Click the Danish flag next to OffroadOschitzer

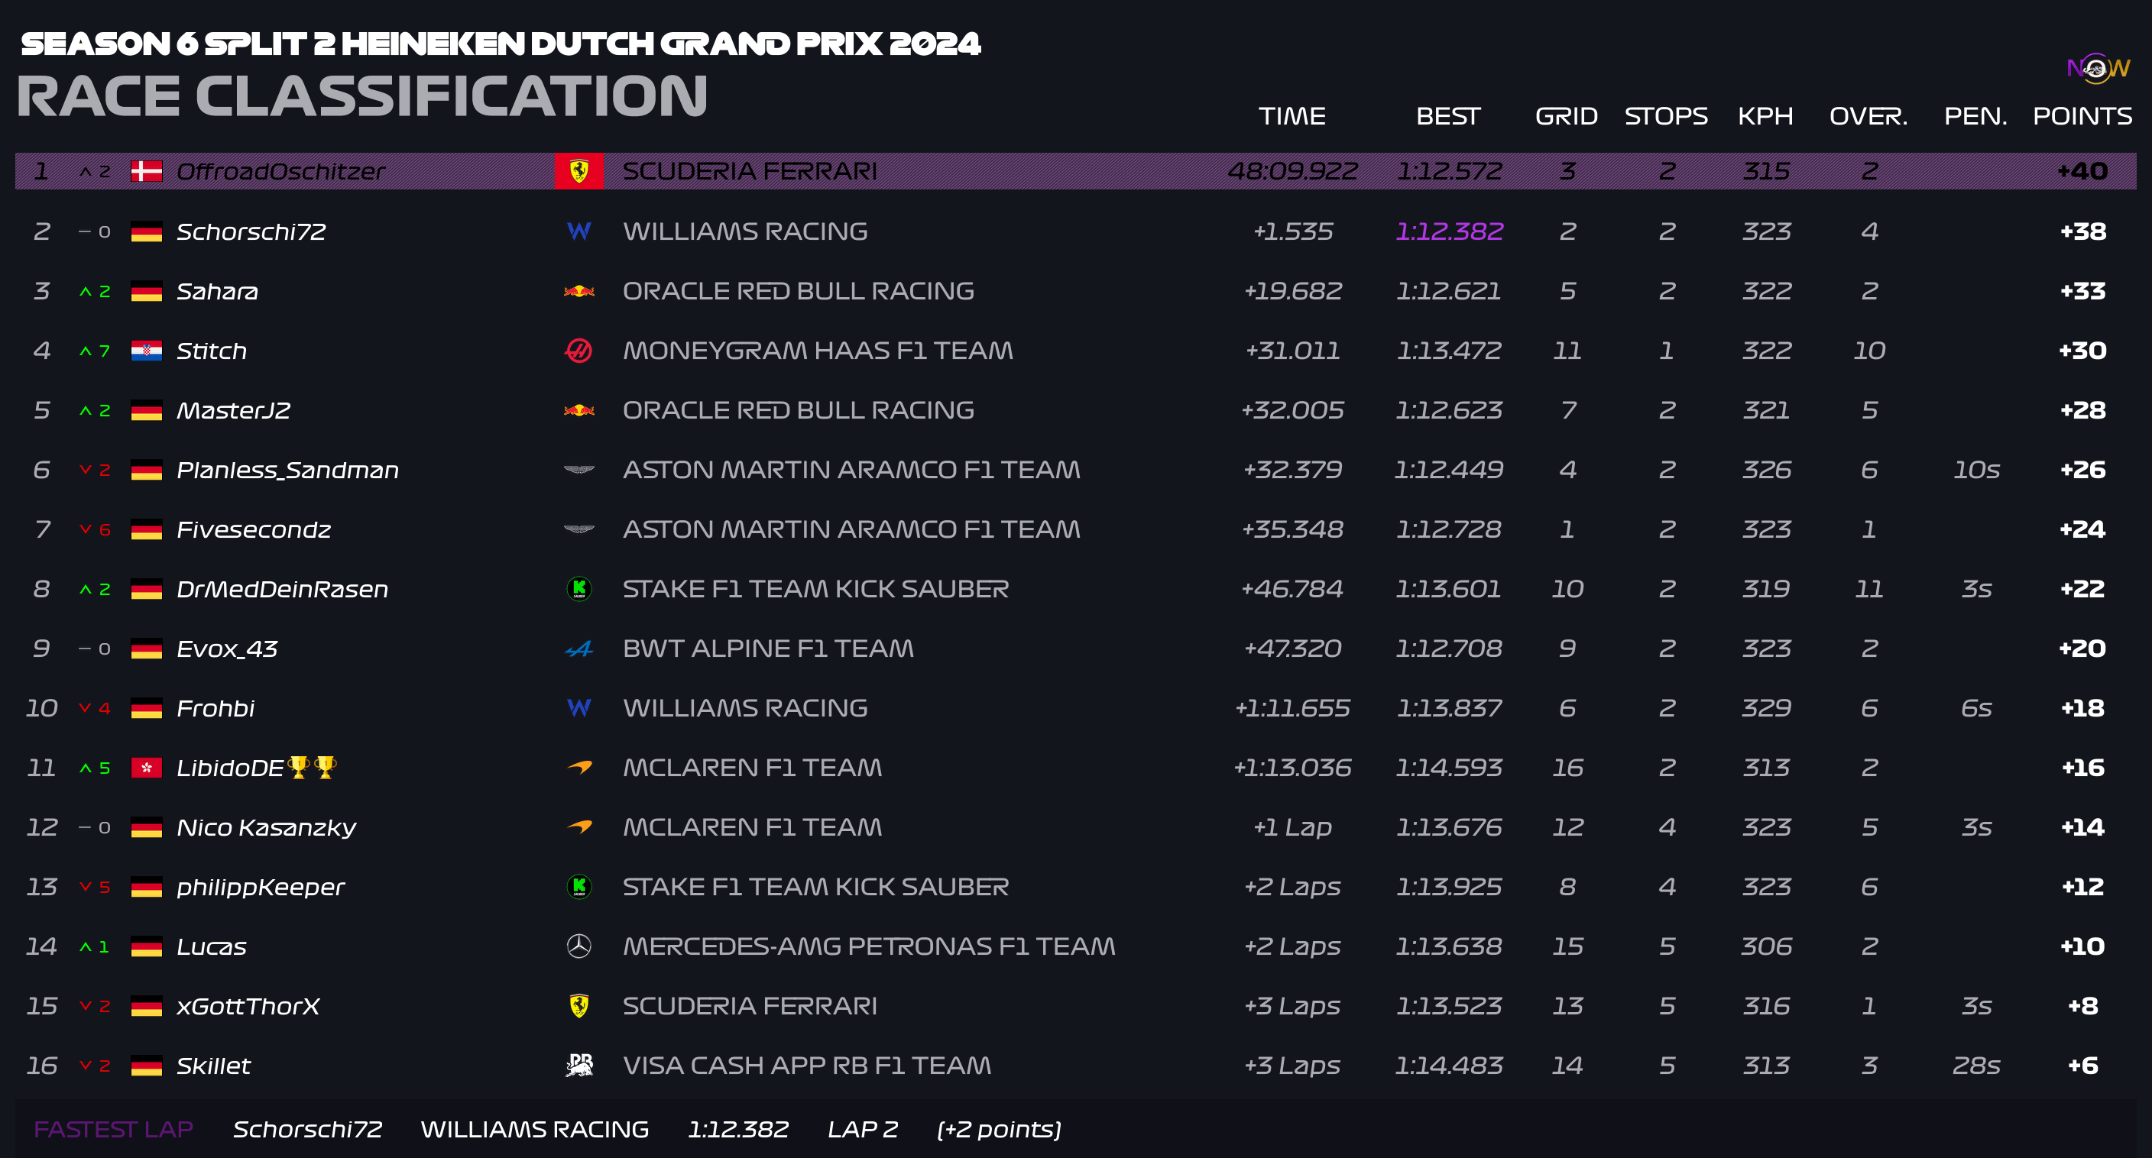point(146,171)
